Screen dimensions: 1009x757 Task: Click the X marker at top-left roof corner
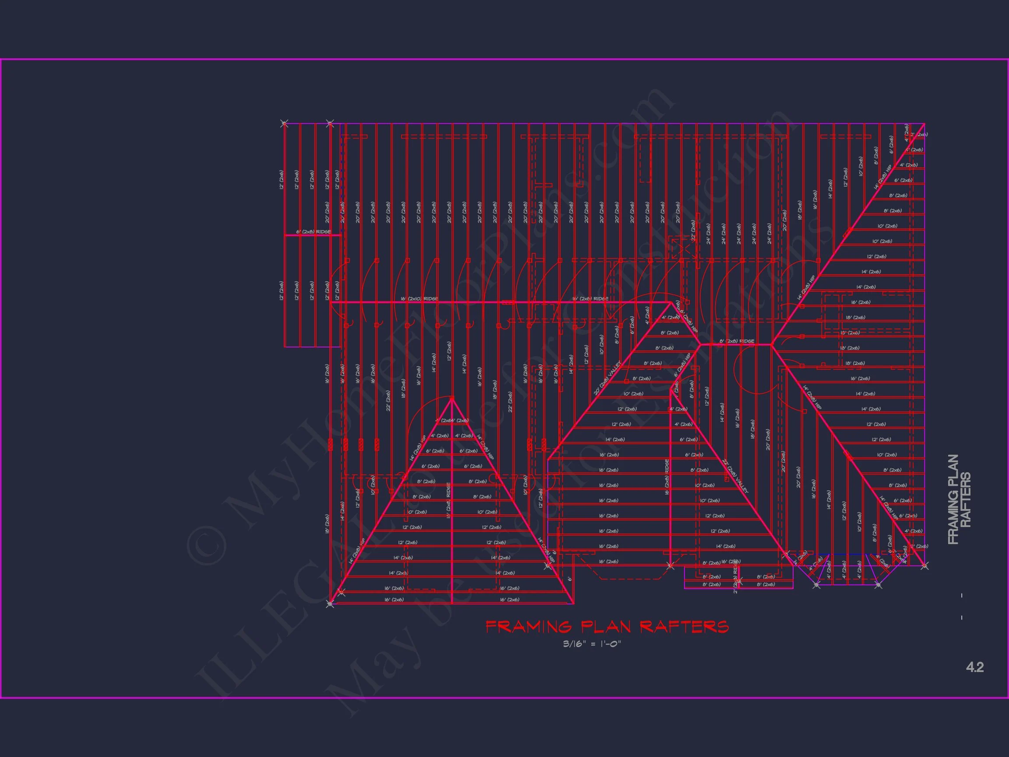(x=284, y=124)
